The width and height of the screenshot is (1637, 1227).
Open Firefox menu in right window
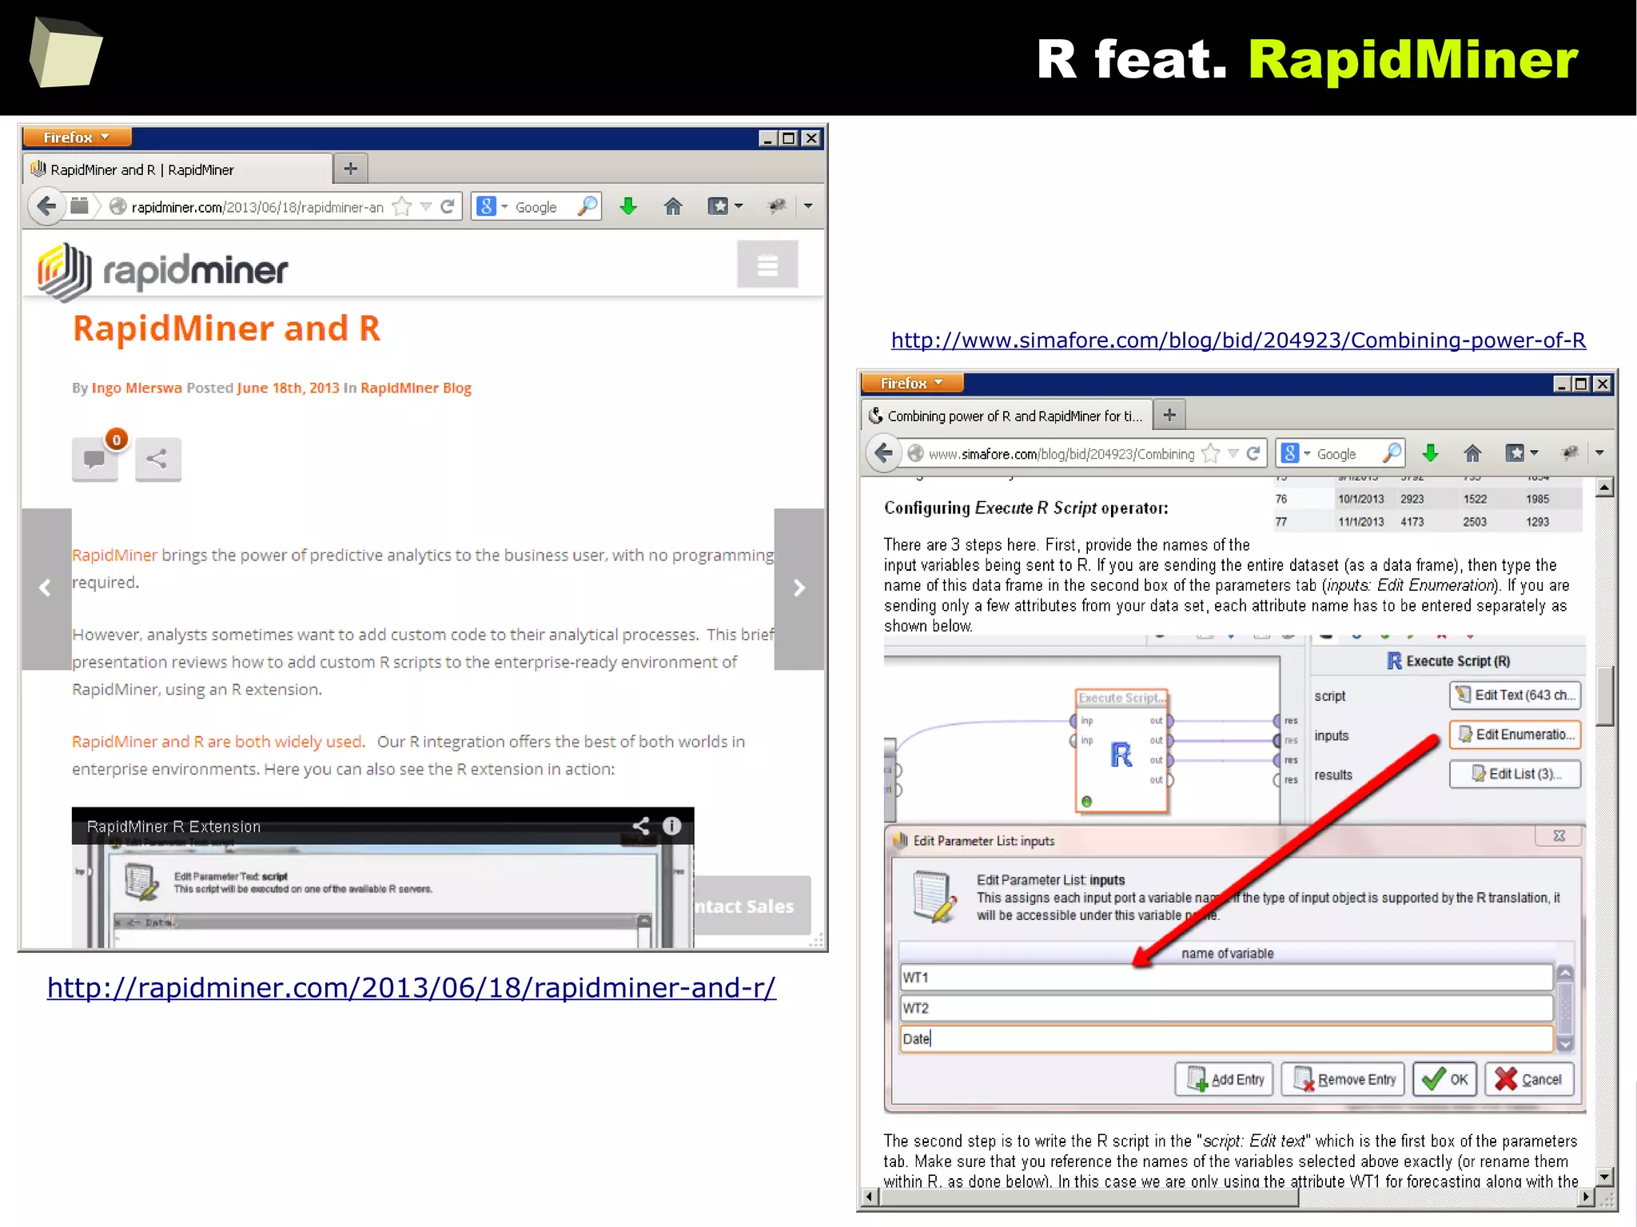[x=913, y=383]
